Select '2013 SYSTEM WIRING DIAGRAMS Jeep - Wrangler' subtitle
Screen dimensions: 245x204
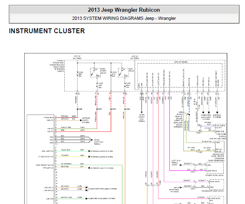[x=124, y=18]
